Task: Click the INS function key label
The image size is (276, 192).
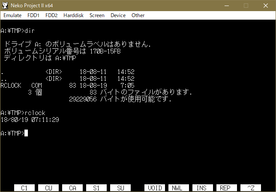Action: [x=203, y=188]
